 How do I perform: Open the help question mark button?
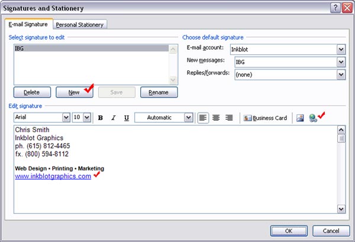(x=335, y=8)
